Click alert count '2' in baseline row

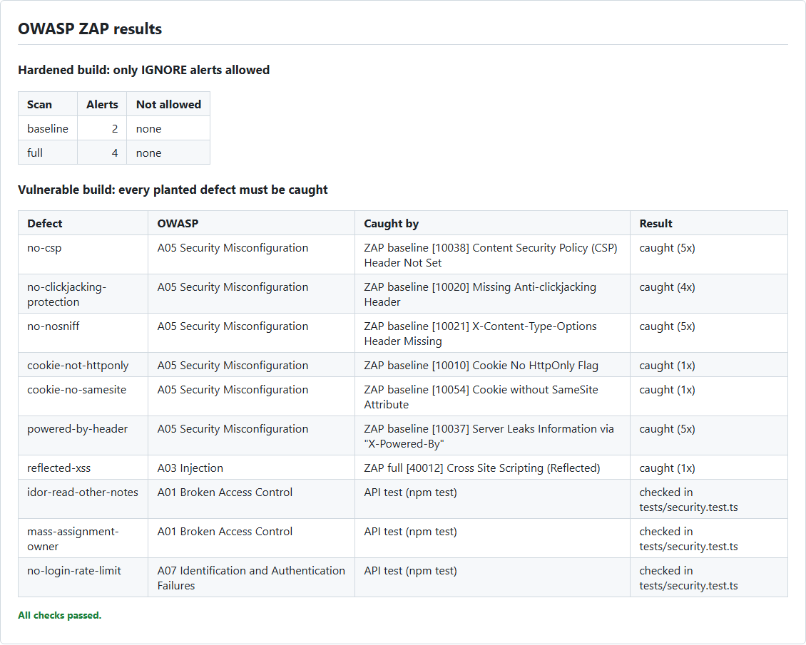tap(102, 128)
